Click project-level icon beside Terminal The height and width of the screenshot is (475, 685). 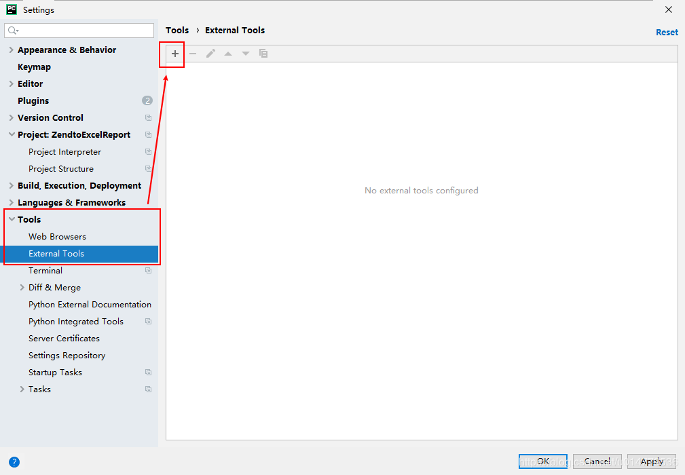pos(149,271)
